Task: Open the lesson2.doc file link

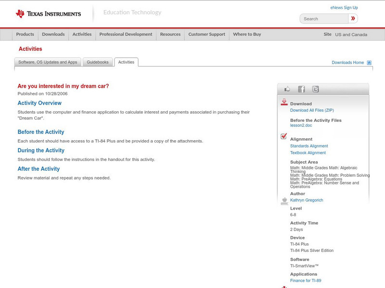Action: [301, 125]
